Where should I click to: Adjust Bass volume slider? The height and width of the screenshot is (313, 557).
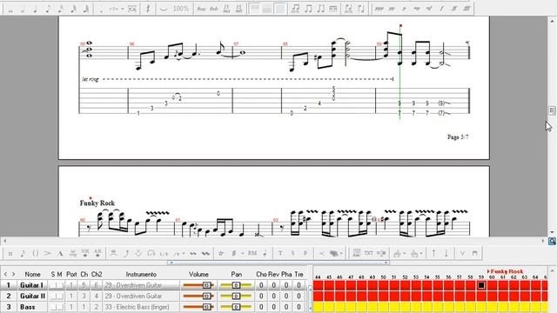point(198,307)
